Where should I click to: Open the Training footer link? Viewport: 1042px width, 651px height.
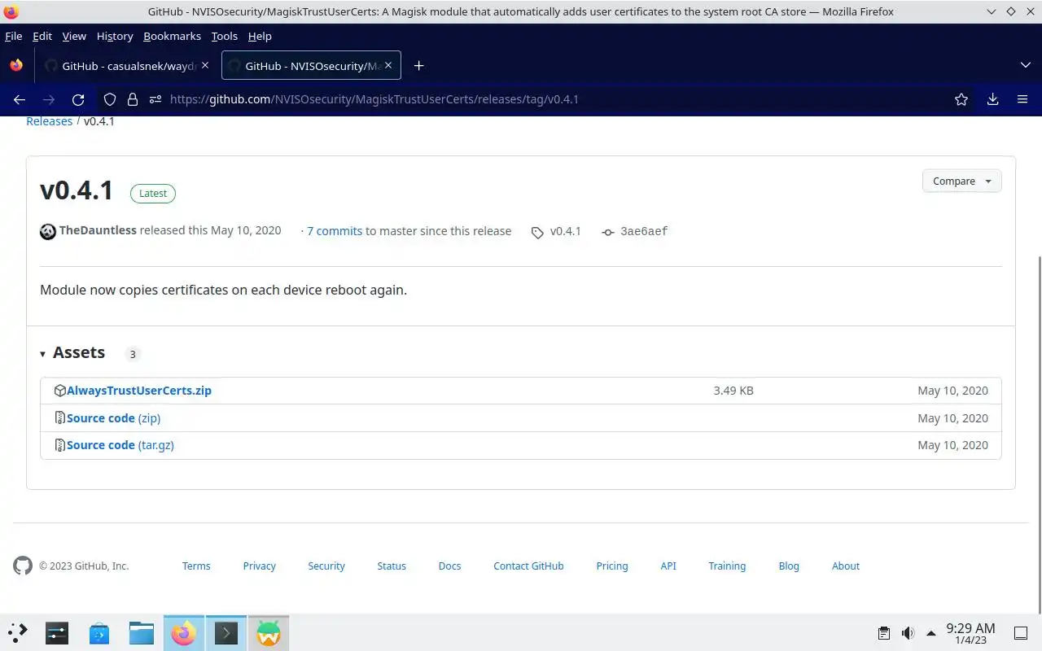click(727, 566)
